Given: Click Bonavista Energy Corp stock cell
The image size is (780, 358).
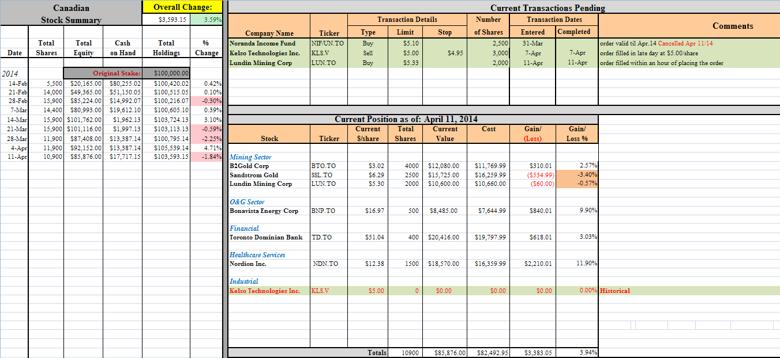Looking at the screenshot, I should [269, 211].
